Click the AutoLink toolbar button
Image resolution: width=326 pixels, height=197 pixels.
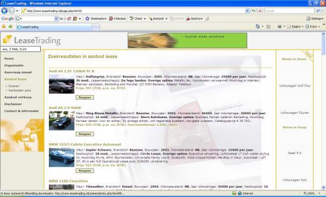pyautogui.click(x=156, y=19)
